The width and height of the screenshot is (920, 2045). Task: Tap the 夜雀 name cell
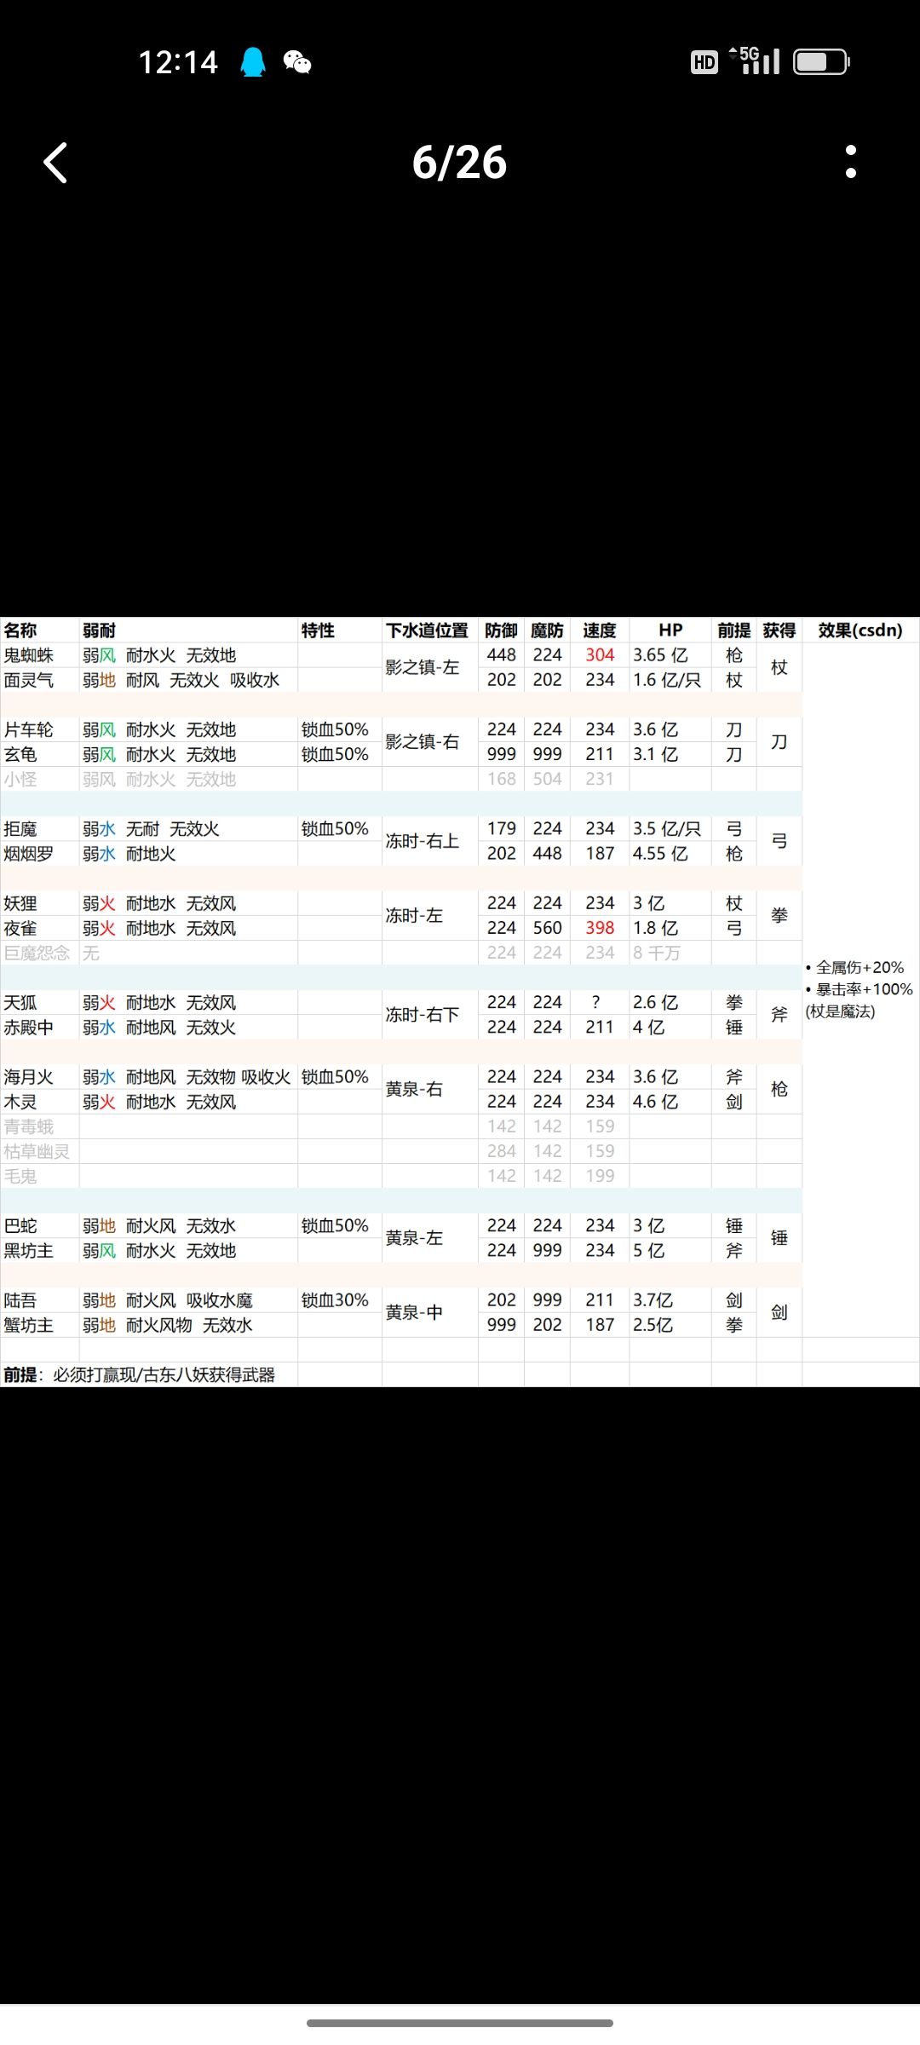coord(20,928)
